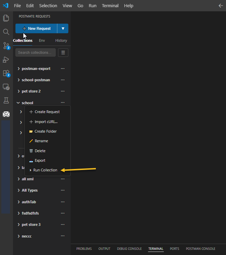Screen dimensions: 226x255
Task: Switch to the PROBLEMS panel tab
Action: pos(84,248)
